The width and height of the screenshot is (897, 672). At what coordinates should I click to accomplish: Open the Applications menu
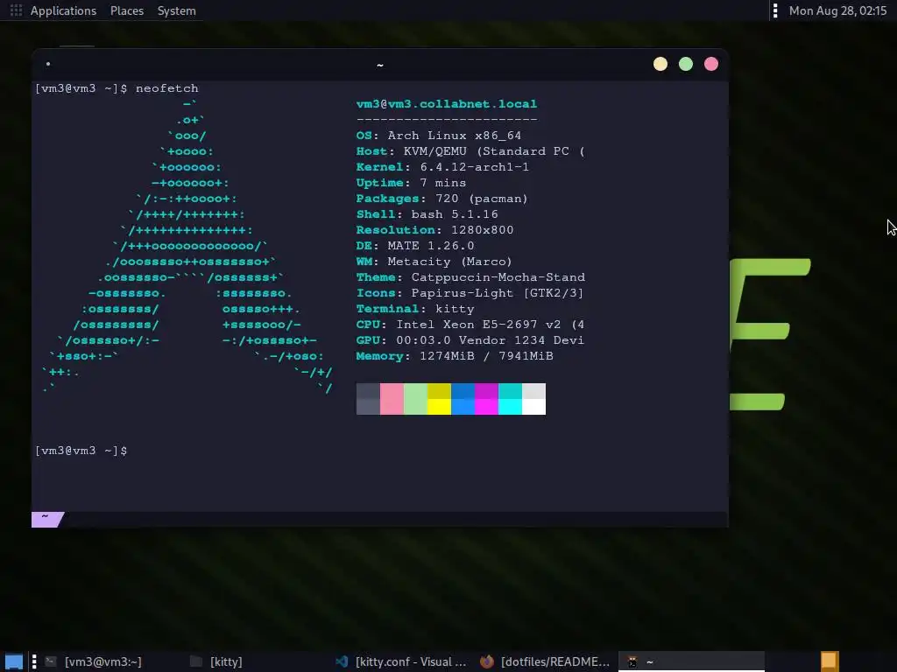(x=63, y=10)
